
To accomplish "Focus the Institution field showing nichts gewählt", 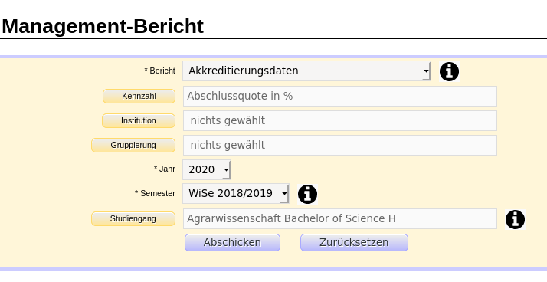I will pos(340,121).
